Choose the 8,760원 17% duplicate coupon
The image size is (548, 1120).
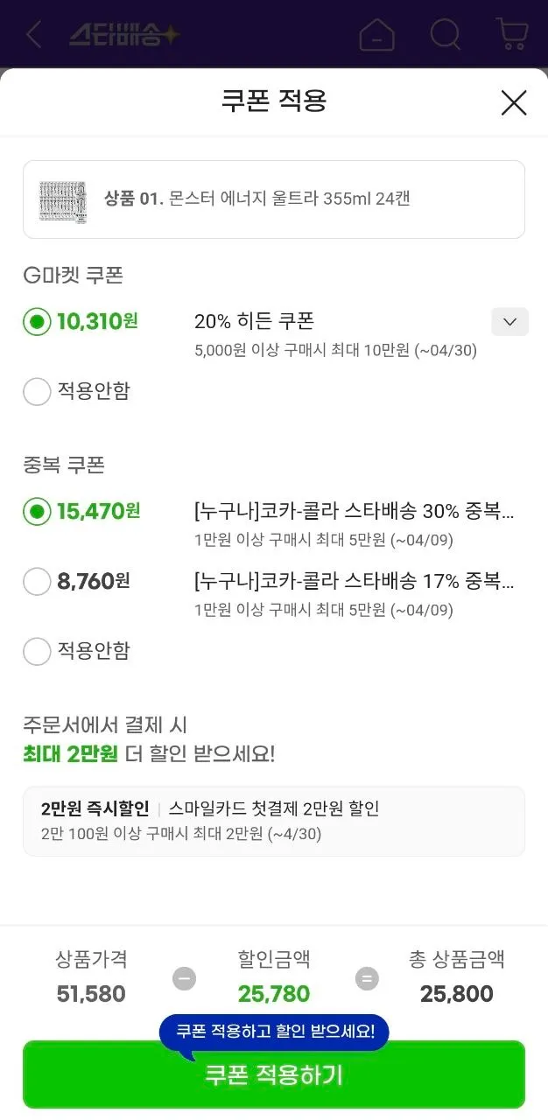click(37, 581)
